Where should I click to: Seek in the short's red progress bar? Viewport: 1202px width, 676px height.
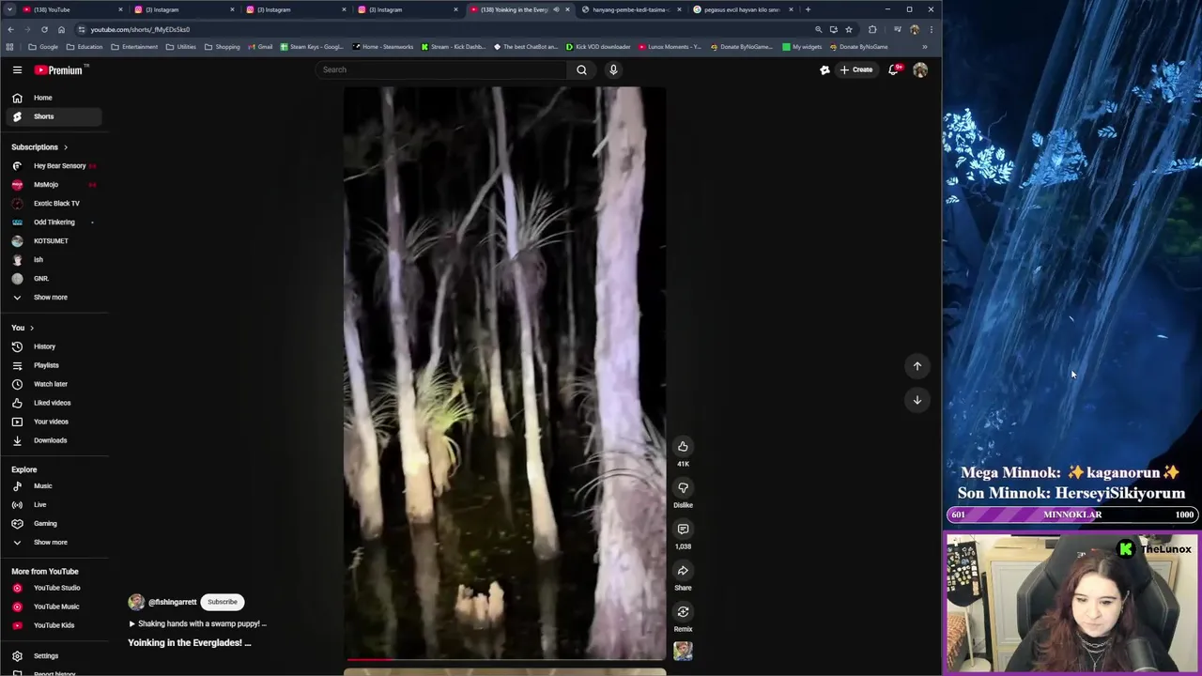tap(505, 660)
